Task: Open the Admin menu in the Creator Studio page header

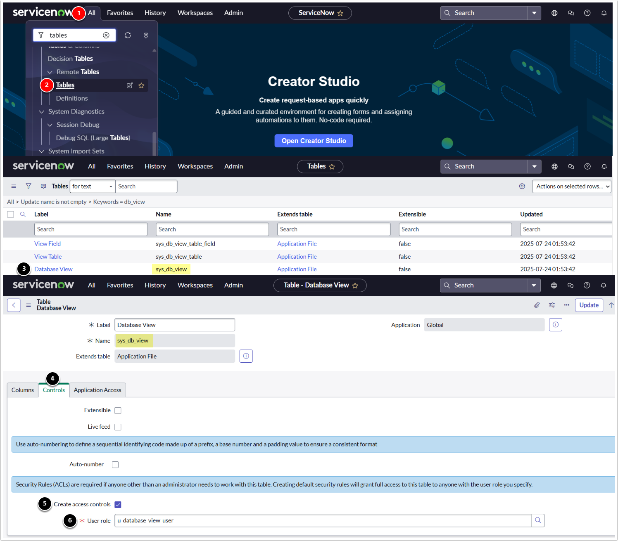Action: click(234, 13)
